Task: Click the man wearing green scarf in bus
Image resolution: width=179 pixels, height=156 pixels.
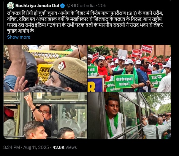Action: (113, 118)
